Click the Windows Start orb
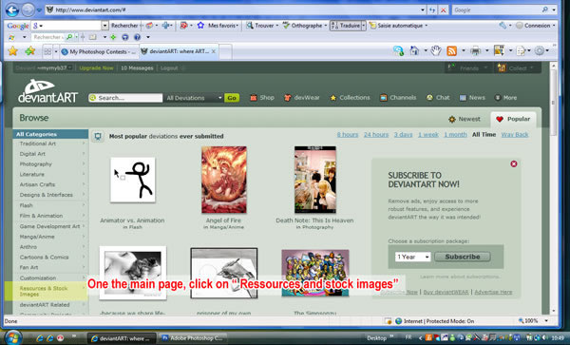570x345 pixels. 13,337
